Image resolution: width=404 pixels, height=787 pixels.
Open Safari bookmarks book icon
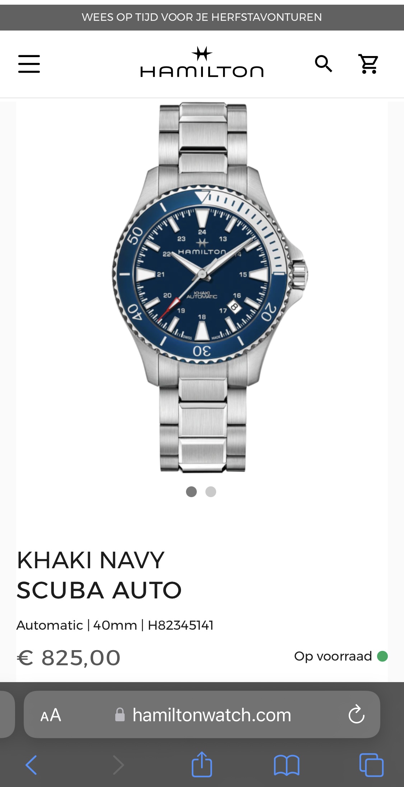[286, 765]
